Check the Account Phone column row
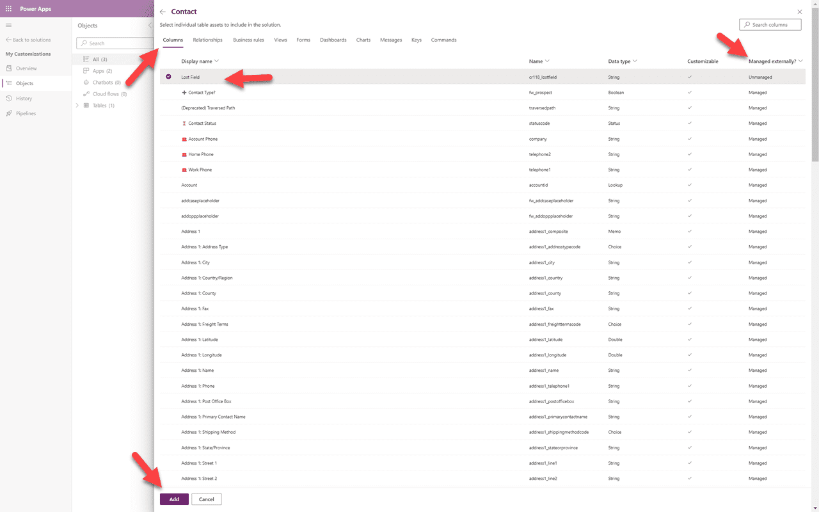This screenshot has height=512, width=819. coord(168,139)
